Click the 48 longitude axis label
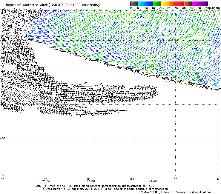Viewport: 221px width, 194px height. 46,179
